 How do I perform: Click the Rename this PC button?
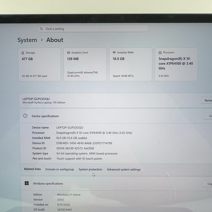click(x=206, y=100)
